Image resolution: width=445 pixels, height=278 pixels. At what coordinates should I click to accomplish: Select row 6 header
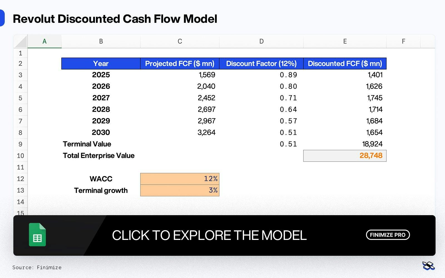21,110
